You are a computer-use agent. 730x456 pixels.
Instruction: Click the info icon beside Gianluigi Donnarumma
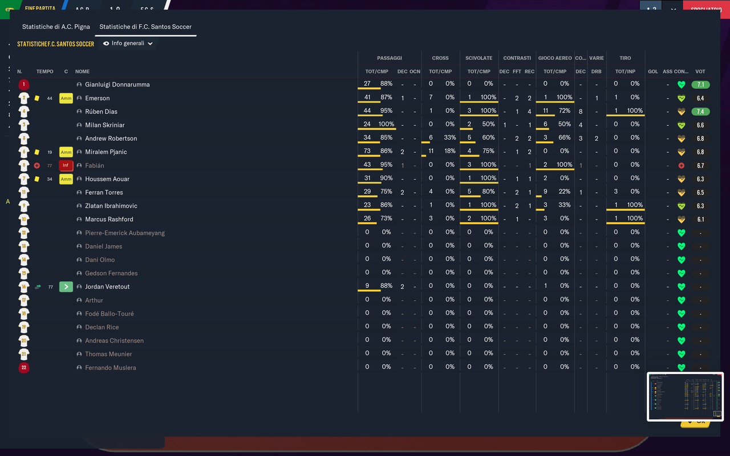[x=80, y=84]
